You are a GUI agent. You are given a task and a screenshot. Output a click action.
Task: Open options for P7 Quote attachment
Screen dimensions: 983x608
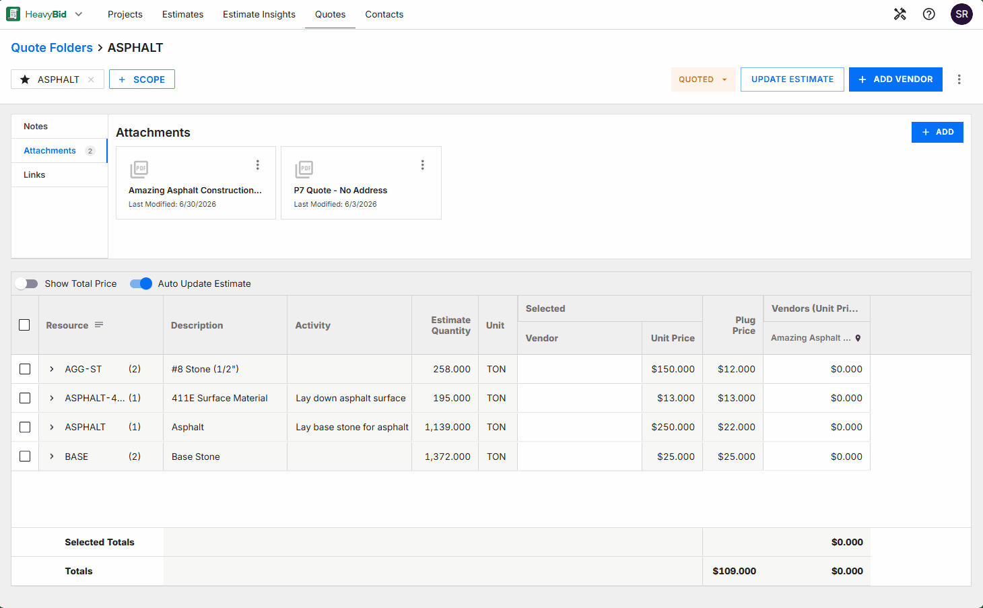pyautogui.click(x=422, y=165)
